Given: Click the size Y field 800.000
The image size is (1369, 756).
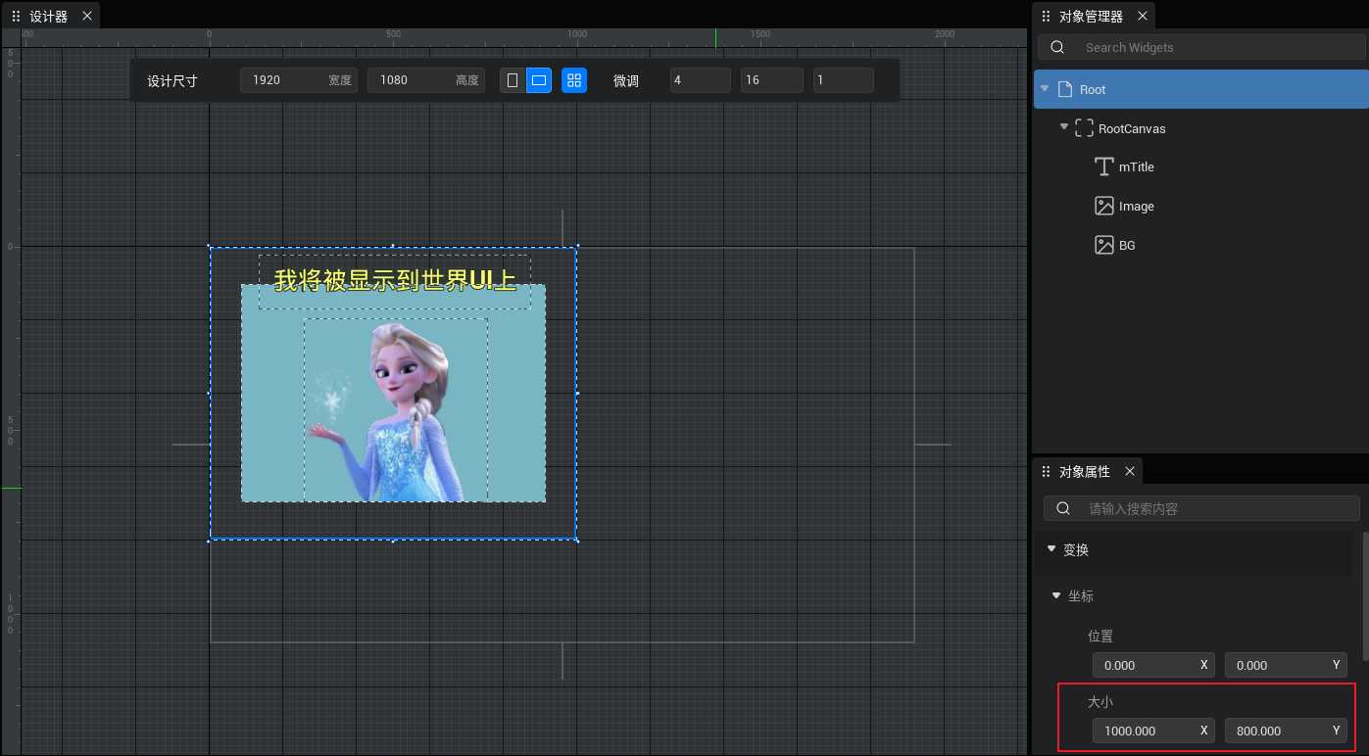Looking at the screenshot, I should tap(1286, 731).
